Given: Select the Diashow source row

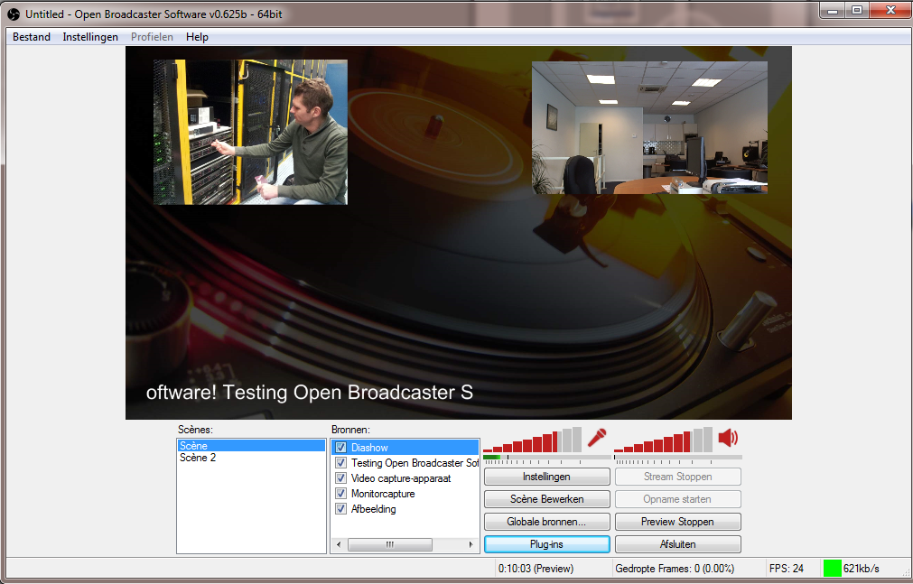Looking at the screenshot, I should click(405, 447).
